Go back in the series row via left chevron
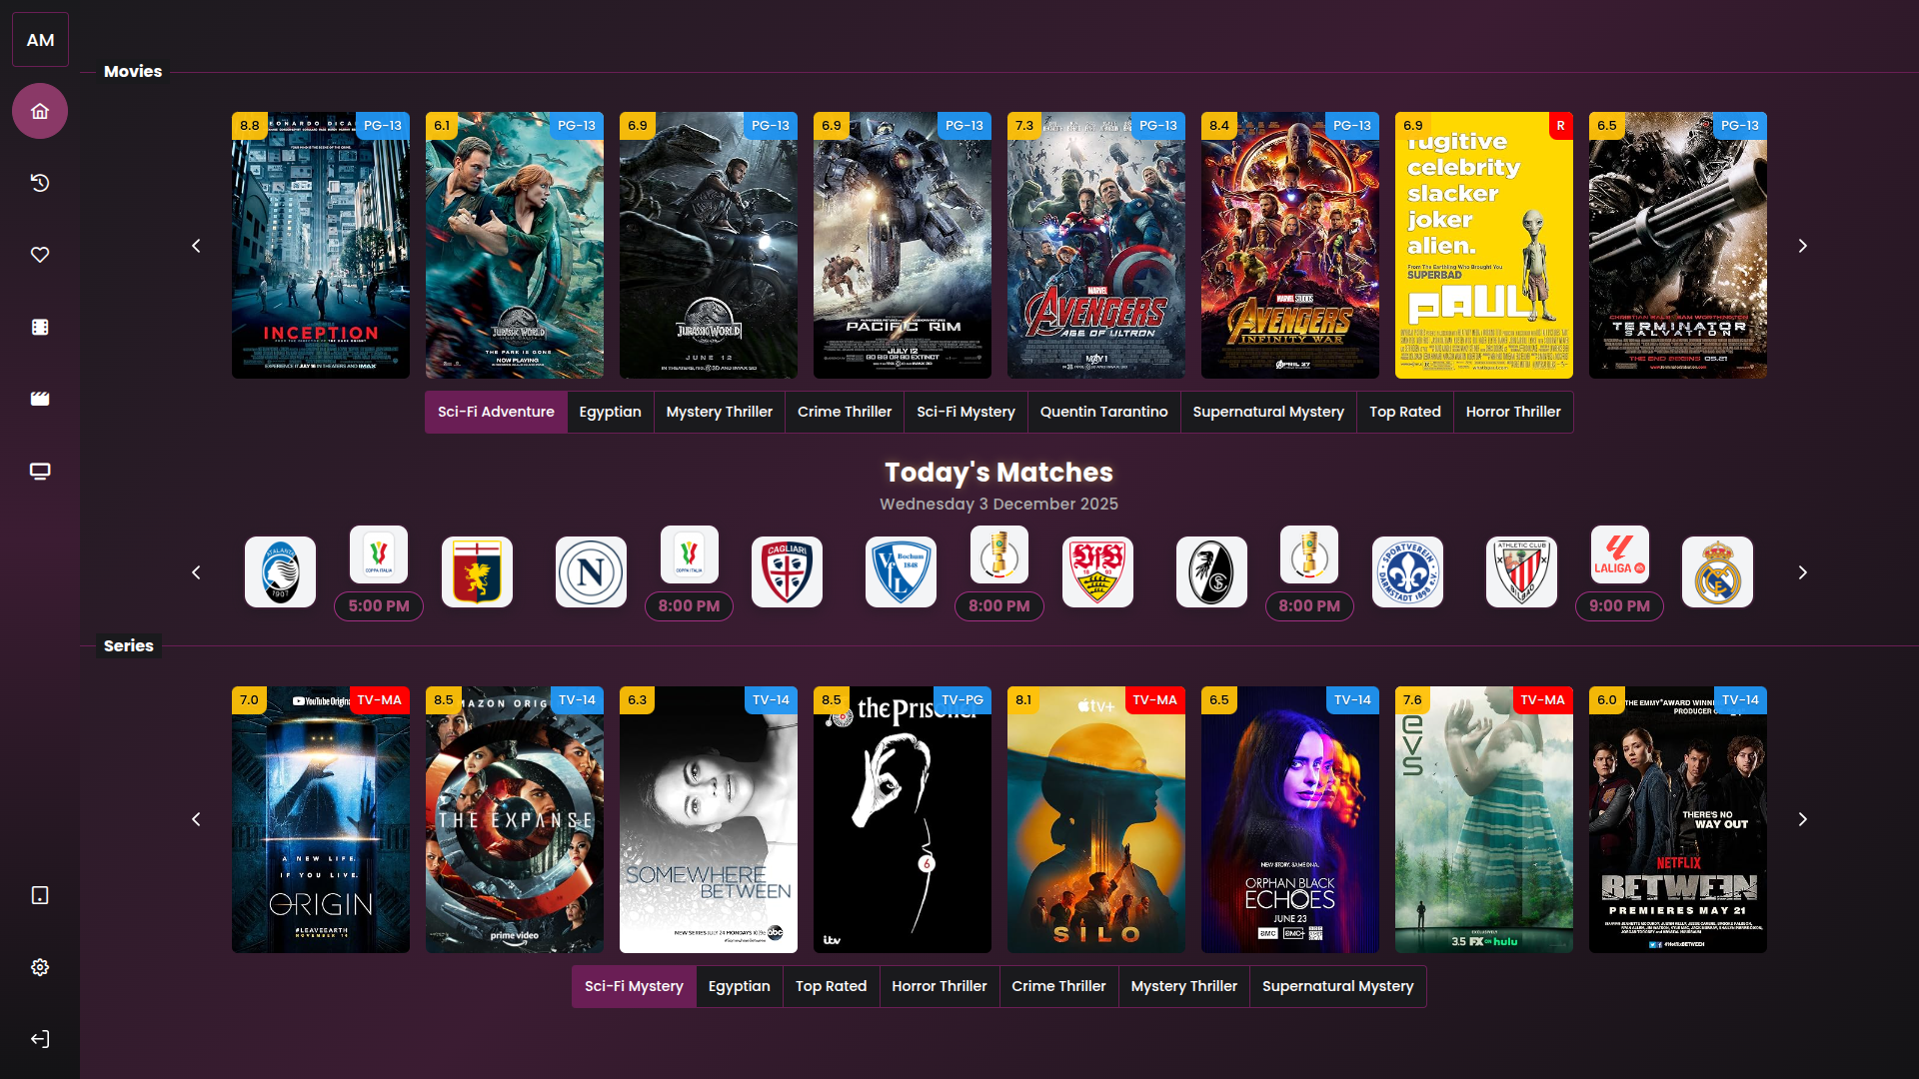 click(x=196, y=818)
